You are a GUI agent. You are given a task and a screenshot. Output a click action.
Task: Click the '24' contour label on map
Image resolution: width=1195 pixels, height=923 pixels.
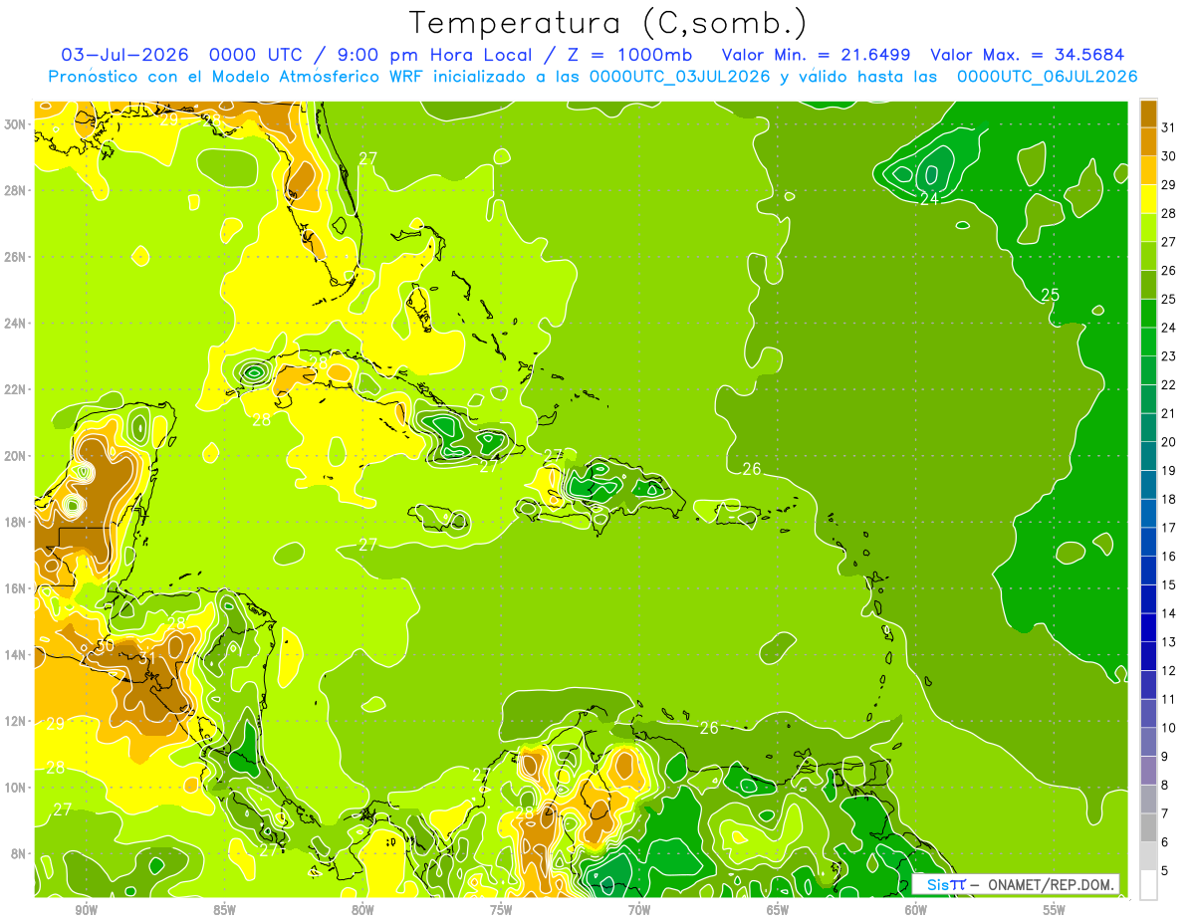[x=929, y=198]
